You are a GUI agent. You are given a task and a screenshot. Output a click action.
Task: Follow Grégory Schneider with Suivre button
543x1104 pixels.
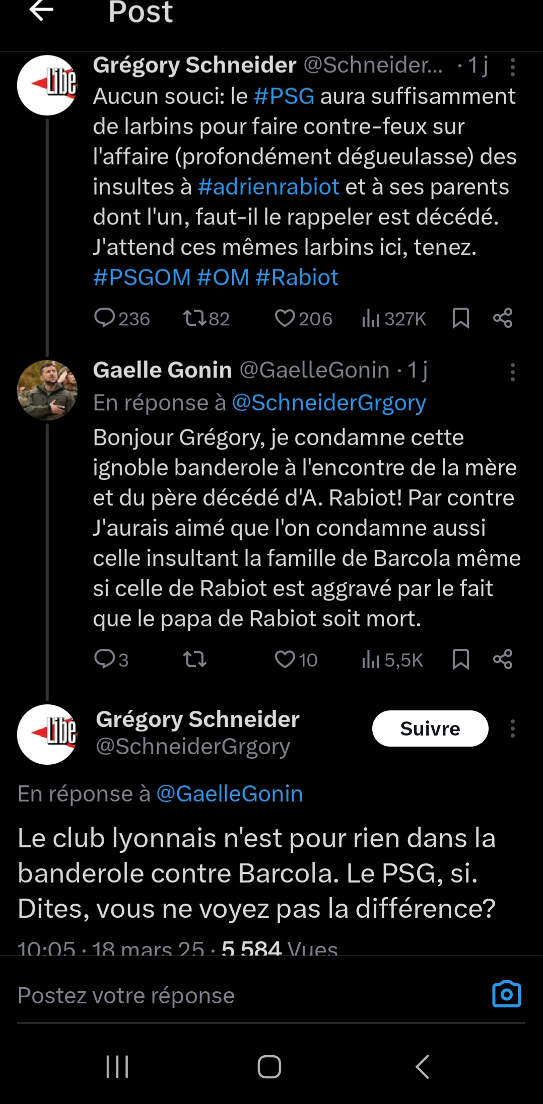click(430, 728)
